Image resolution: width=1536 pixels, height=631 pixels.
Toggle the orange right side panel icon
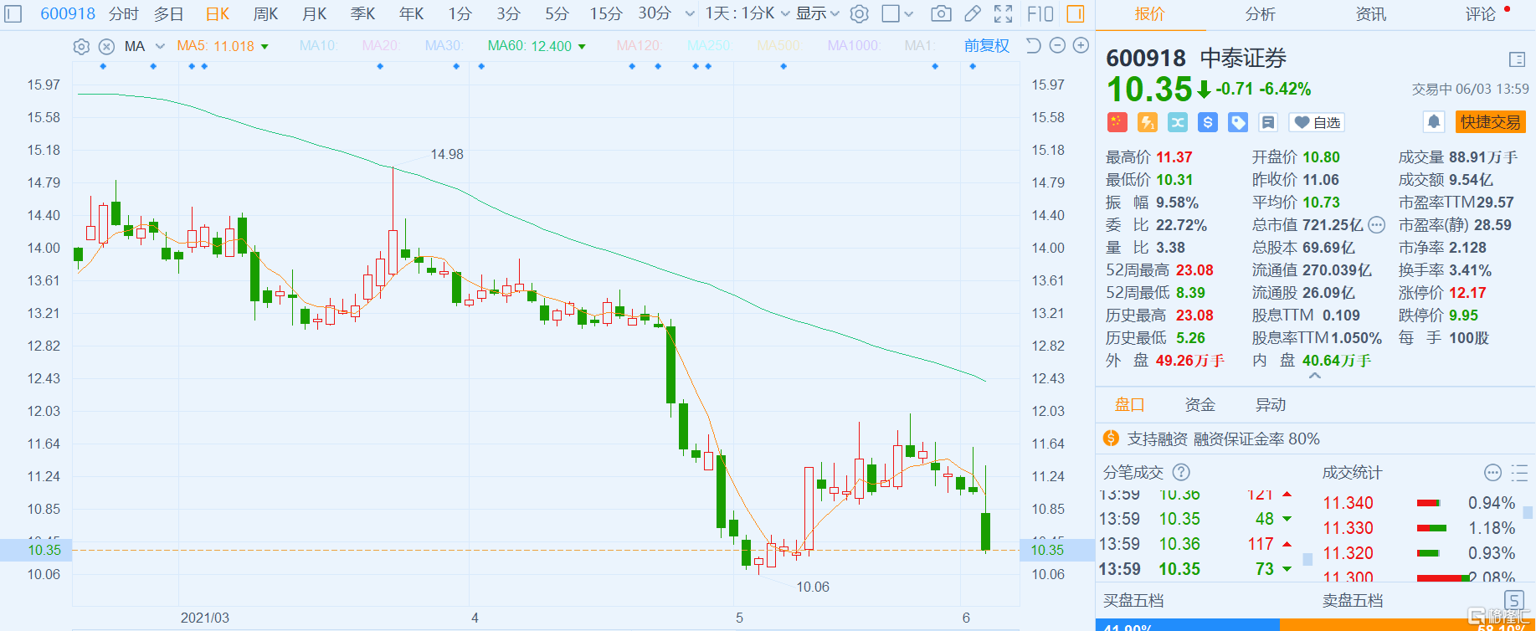[x=1076, y=13]
